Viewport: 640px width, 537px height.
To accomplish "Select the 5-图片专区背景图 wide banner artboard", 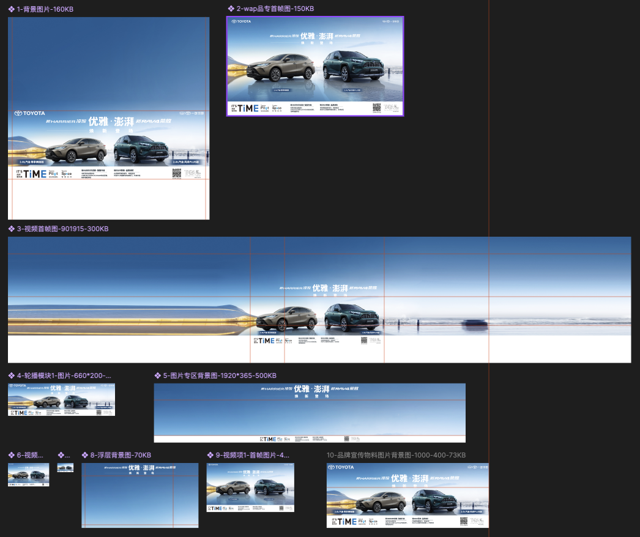I will point(310,413).
